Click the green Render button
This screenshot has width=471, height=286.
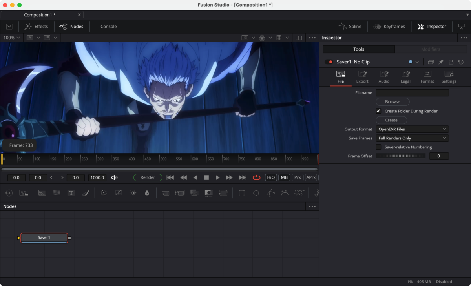click(148, 177)
